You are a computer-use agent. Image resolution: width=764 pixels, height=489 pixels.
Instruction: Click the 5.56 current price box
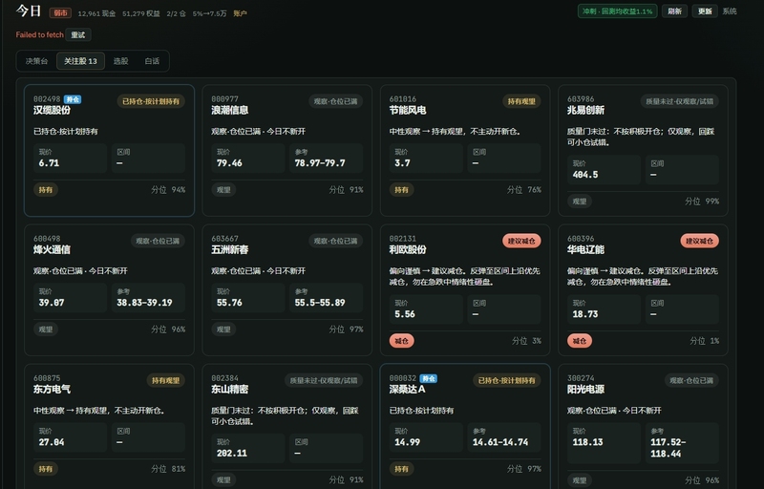(x=426, y=309)
